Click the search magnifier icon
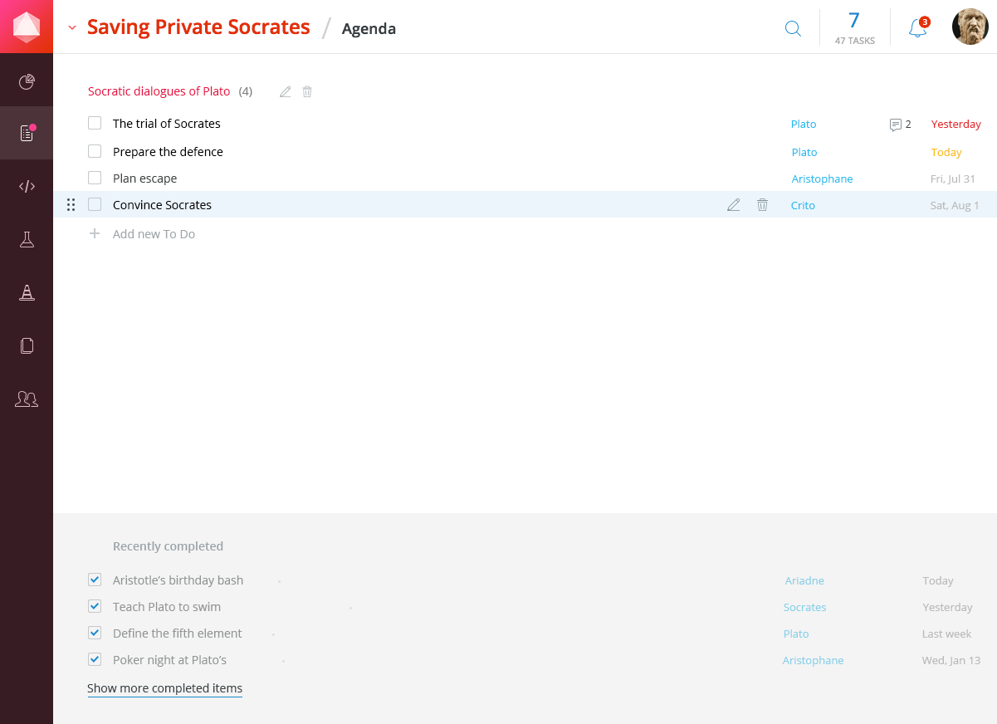Viewport: 997px width, 724px height. [x=793, y=28]
